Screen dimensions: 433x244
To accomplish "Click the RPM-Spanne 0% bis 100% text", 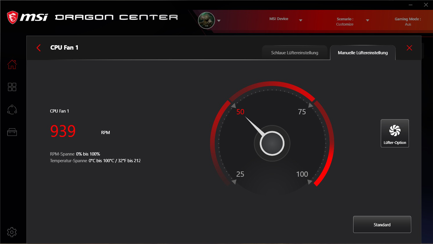I will pos(75,154).
